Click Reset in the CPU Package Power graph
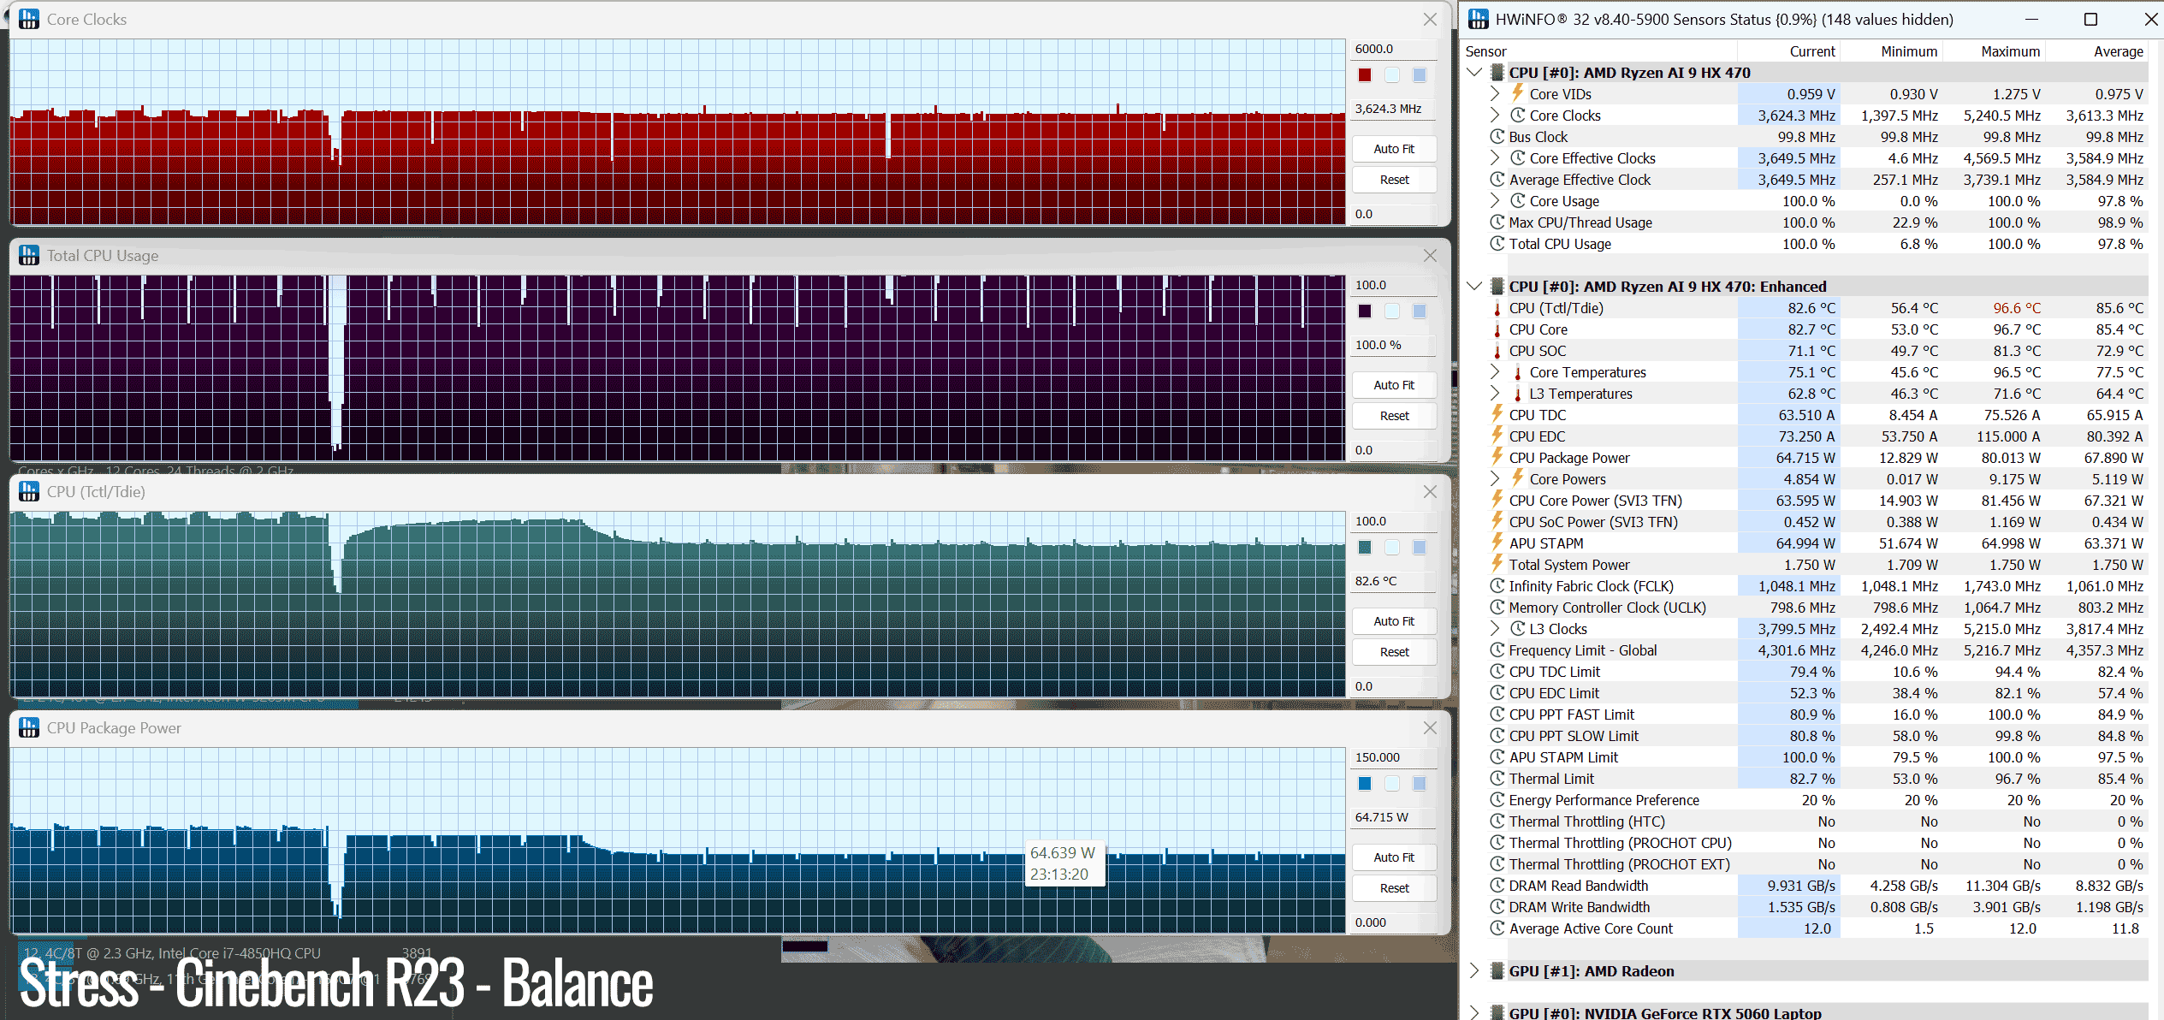This screenshot has height=1020, width=2164. pos(1394,888)
